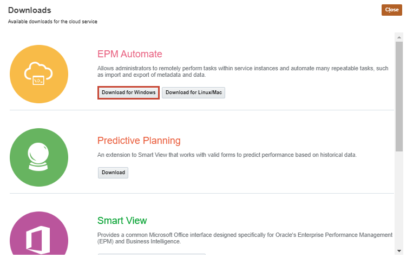This screenshot has width=413, height=258.
Task: Select the Predictive Planning heading
Action: pos(139,141)
